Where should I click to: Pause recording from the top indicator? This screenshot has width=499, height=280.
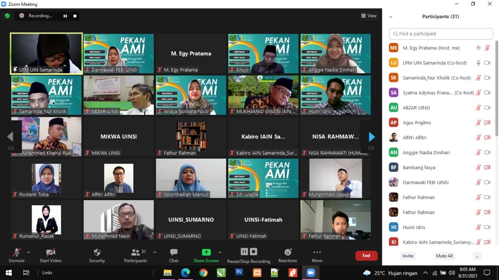pos(65,16)
